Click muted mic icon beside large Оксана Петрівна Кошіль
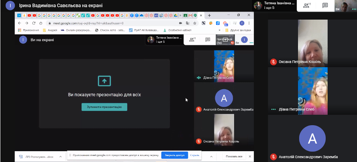Image resolution: width=357 pixels, height=162 pixels. click(273, 62)
